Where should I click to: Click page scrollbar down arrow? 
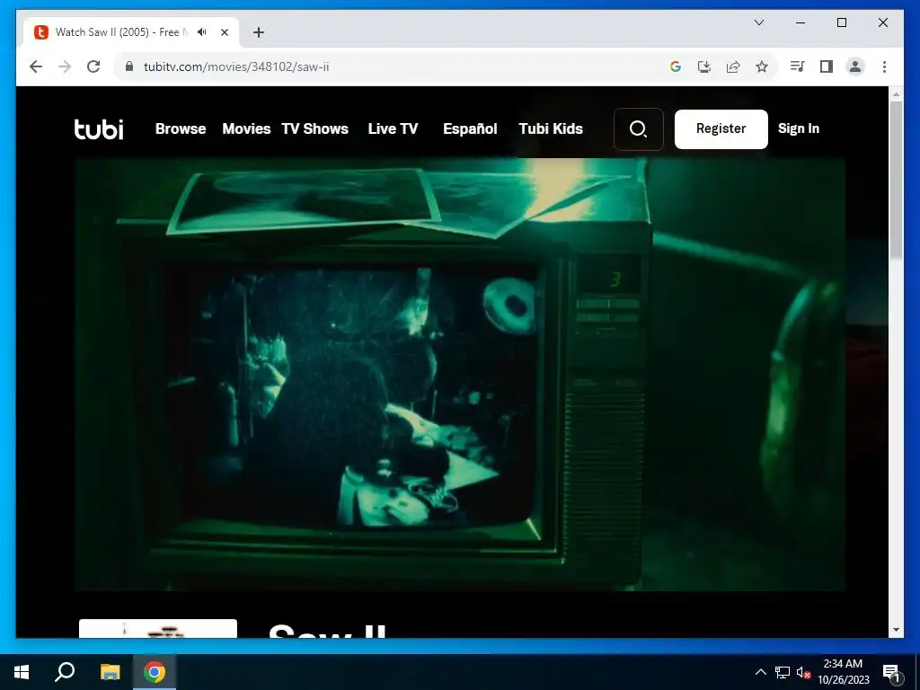(896, 630)
